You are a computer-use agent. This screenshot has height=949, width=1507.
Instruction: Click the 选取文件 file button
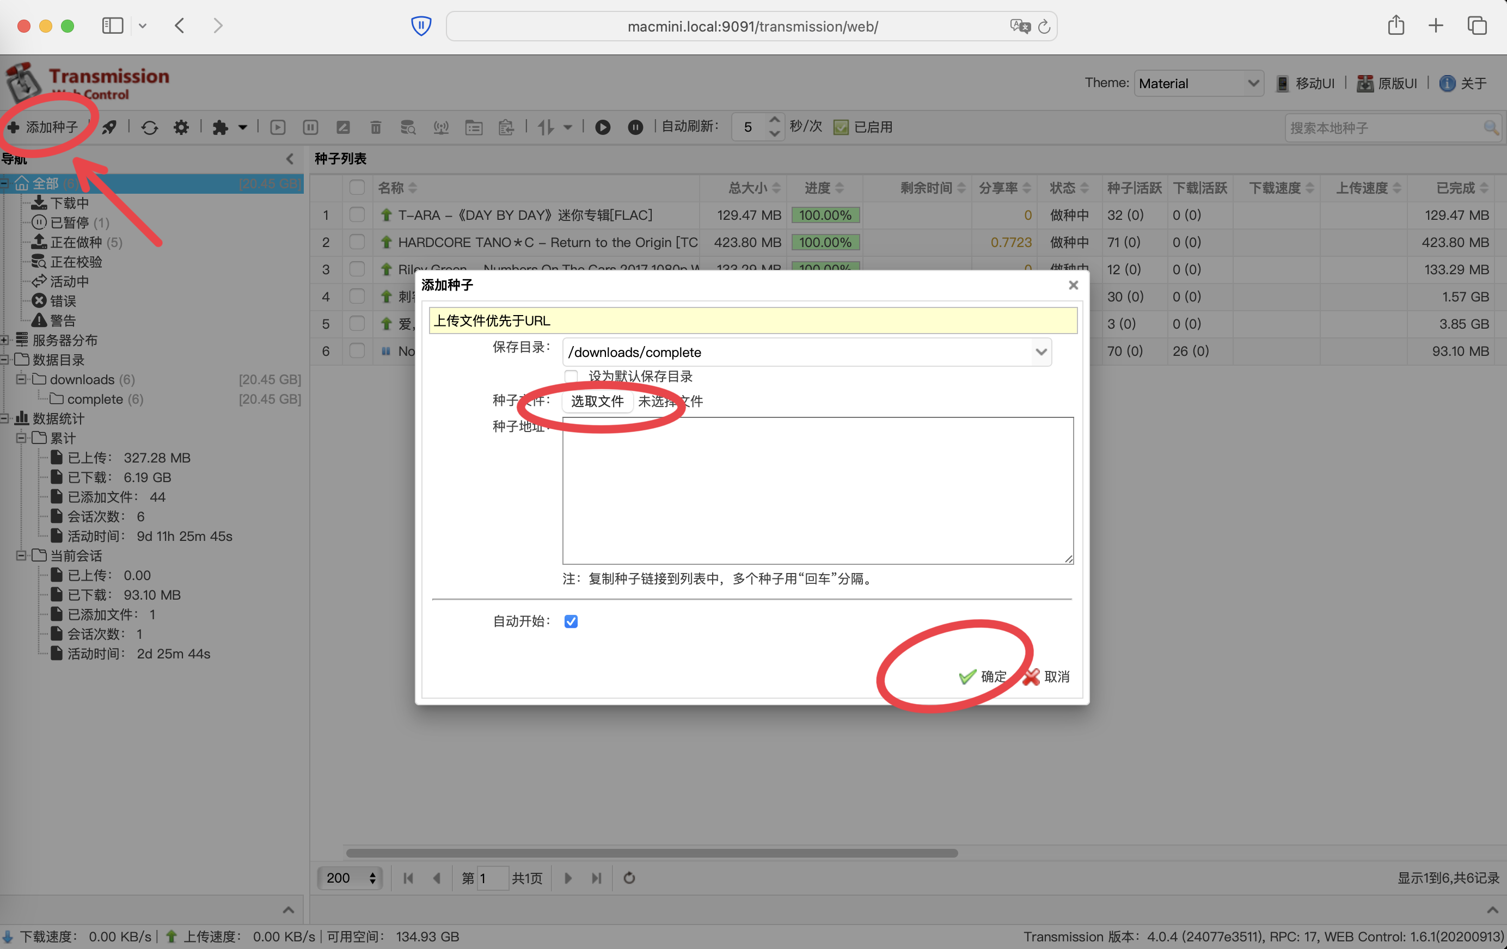(x=597, y=401)
